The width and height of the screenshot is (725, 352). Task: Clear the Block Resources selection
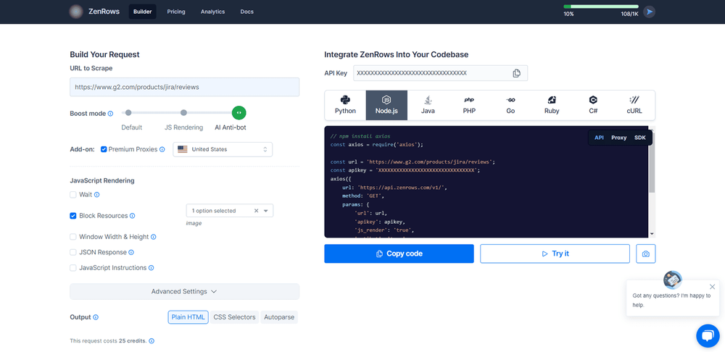click(256, 211)
